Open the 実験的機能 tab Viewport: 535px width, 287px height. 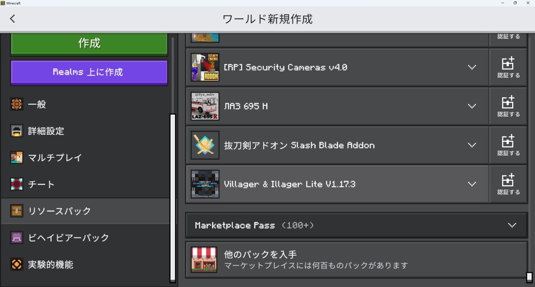point(85,264)
